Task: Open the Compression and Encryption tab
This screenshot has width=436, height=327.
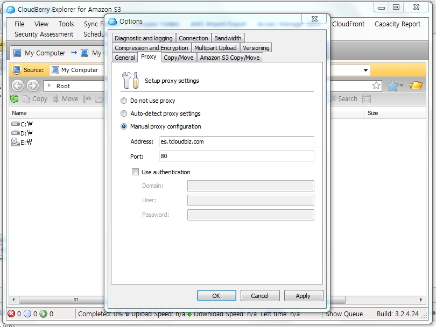Action: pos(152,48)
